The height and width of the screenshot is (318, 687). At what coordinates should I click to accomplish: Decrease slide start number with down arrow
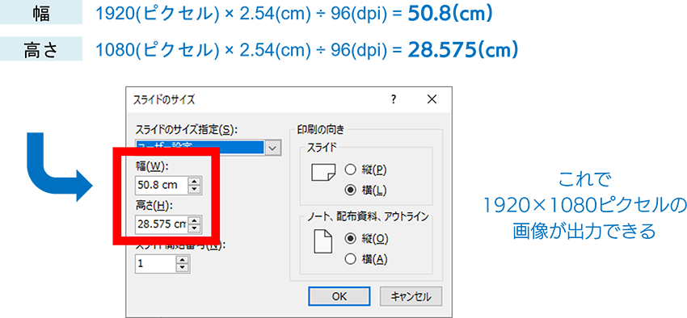tap(183, 268)
